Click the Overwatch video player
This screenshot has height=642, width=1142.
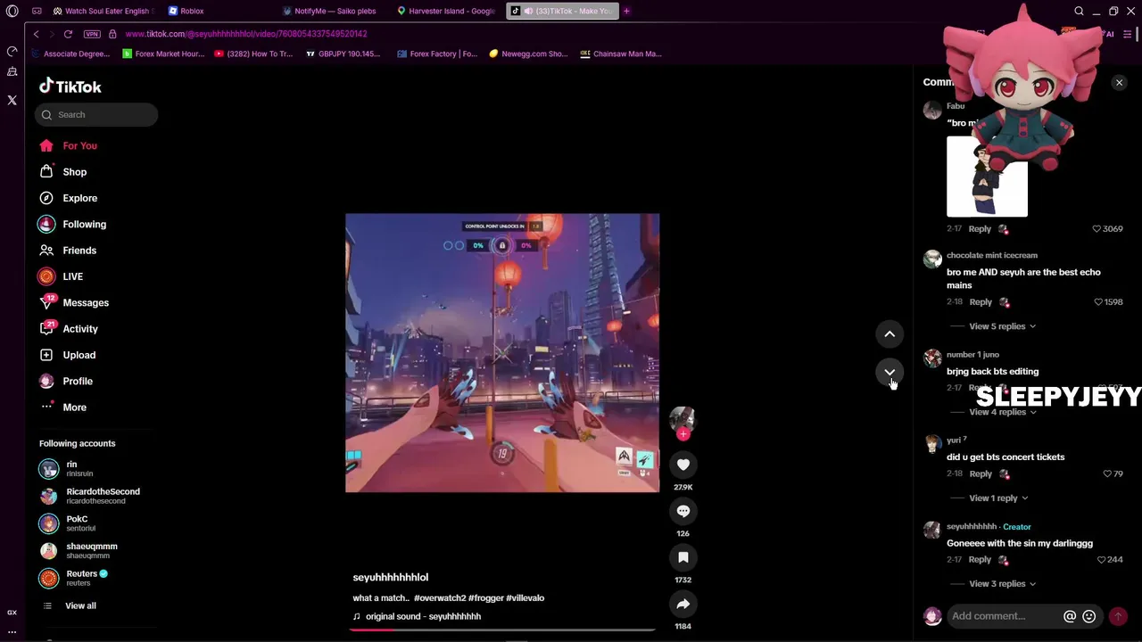coord(502,353)
